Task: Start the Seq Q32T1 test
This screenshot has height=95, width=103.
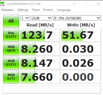Action: pos(11,35)
